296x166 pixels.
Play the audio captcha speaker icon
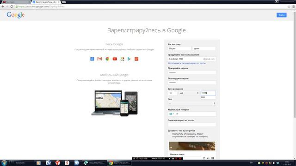click(x=208, y=158)
